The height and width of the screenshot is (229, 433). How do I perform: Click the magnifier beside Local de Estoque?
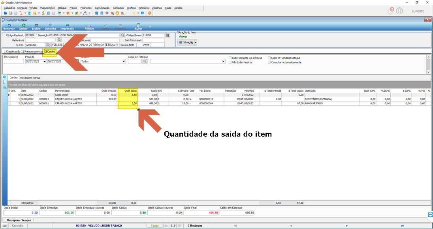145,62
